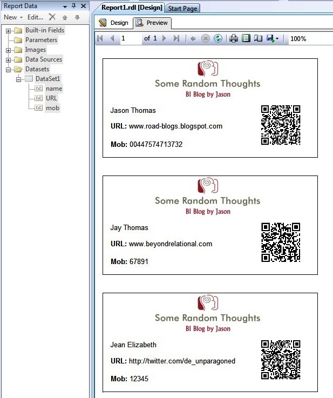Go to first page of report preview
333x398 pixels.
point(100,38)
